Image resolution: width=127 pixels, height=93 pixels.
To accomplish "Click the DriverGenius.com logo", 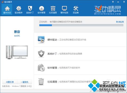I will 107,10.
